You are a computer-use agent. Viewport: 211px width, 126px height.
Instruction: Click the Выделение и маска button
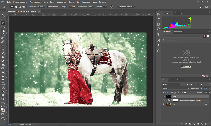click(126, 6)
